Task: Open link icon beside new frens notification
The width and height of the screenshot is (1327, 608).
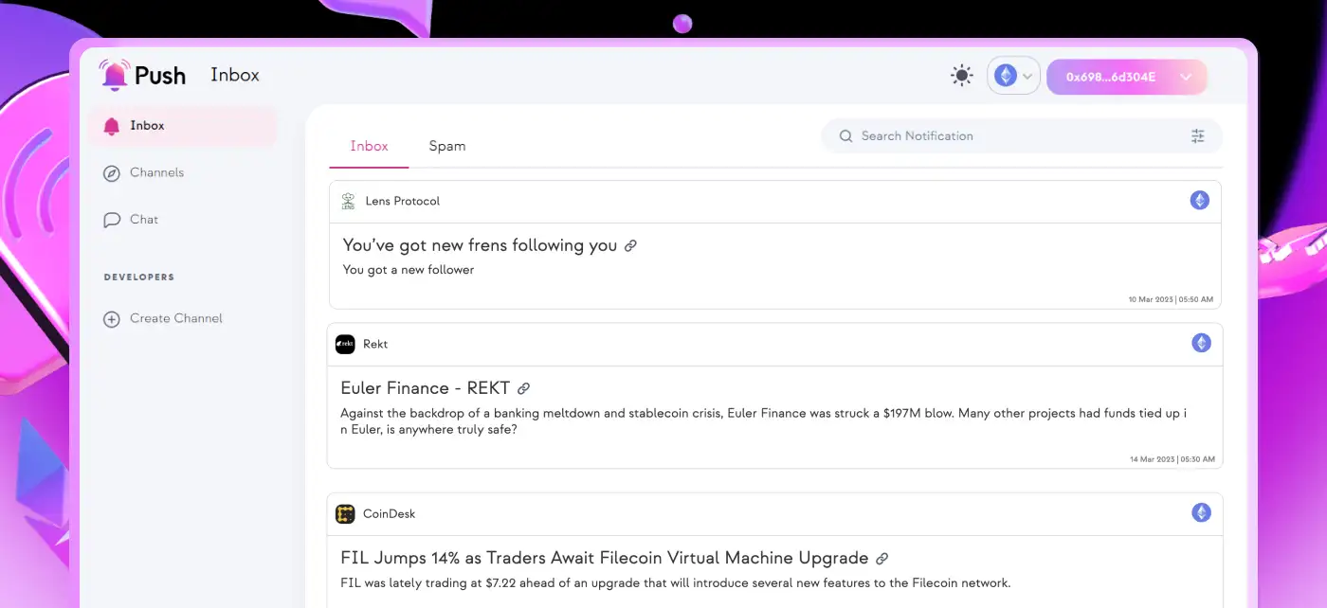Action: coord(630,246)
